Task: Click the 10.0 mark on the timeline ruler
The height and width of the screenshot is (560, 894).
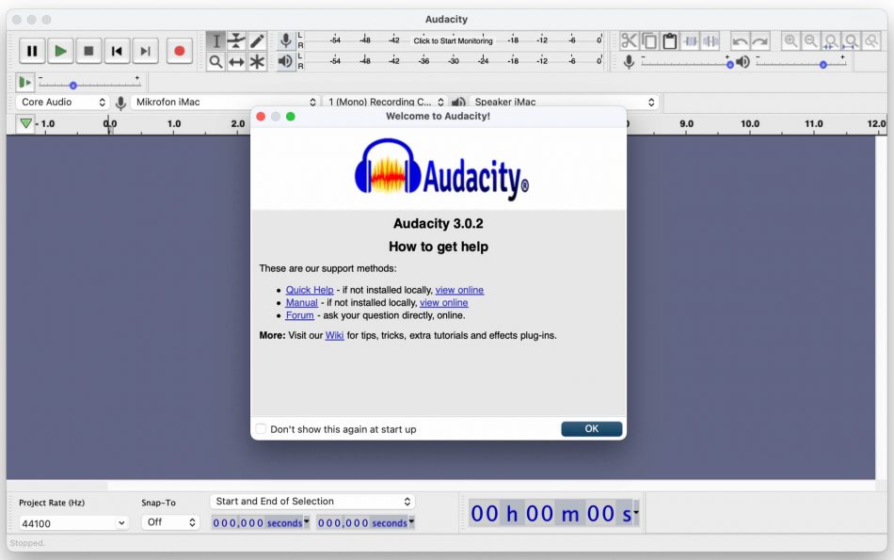Action: tap(750, 123)
